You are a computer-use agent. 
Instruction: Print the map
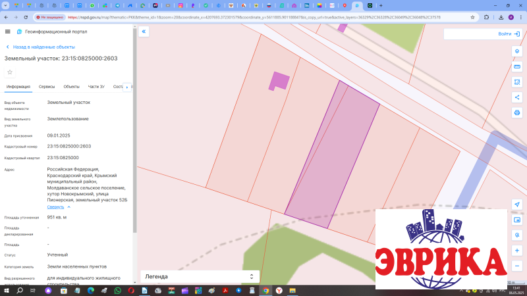click(517, 112)
